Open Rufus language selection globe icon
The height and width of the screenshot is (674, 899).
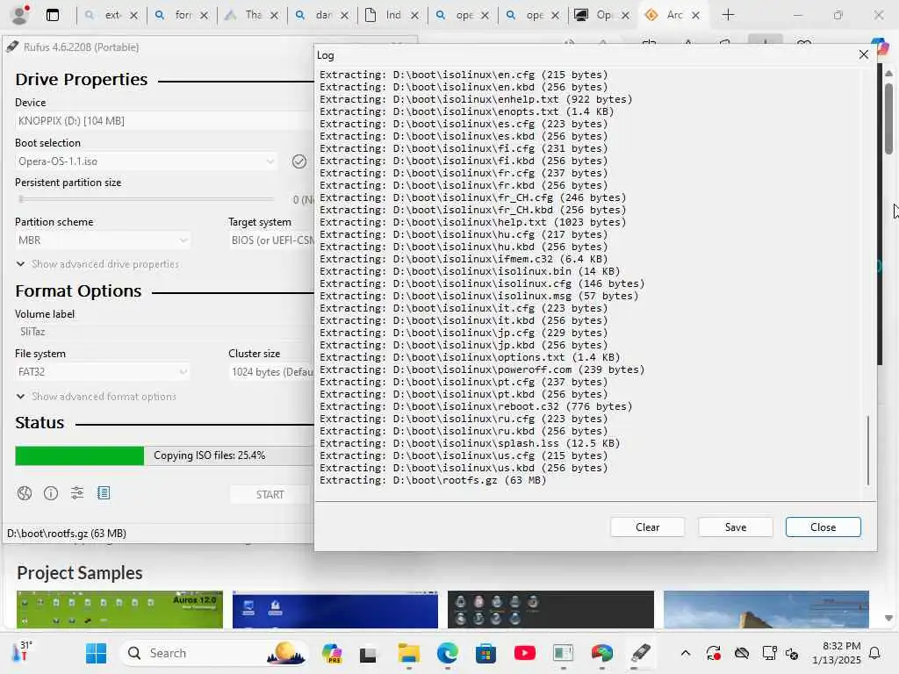point(24,493)
